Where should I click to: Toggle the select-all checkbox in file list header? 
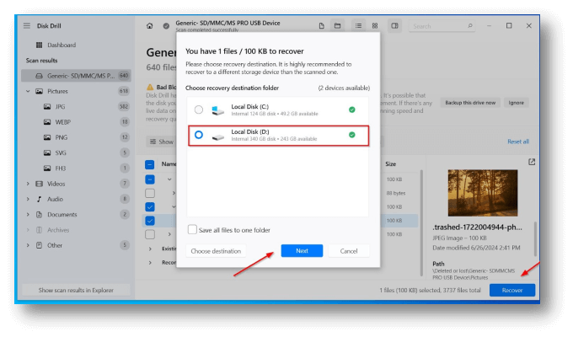(150, 164)
